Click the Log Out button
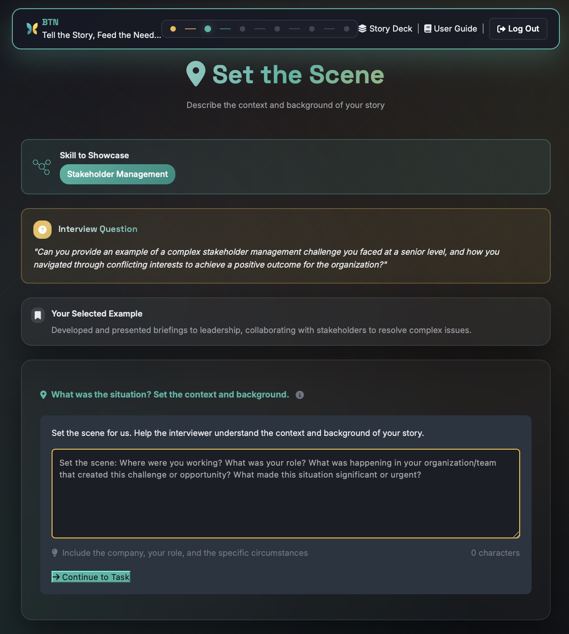The image size is (569, 634). point(518,28)
